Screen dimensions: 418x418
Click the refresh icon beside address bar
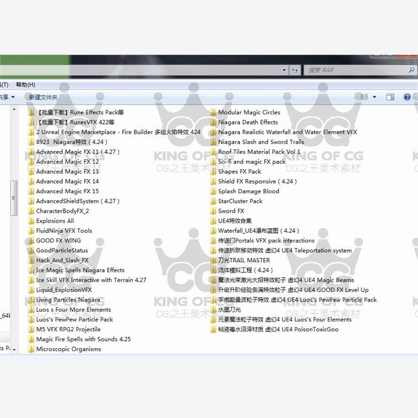[295, 70]
